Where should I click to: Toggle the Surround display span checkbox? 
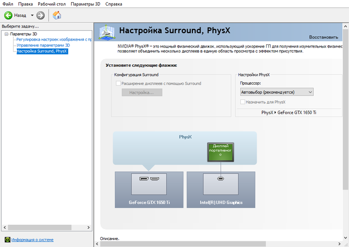[x=118, y=83]
